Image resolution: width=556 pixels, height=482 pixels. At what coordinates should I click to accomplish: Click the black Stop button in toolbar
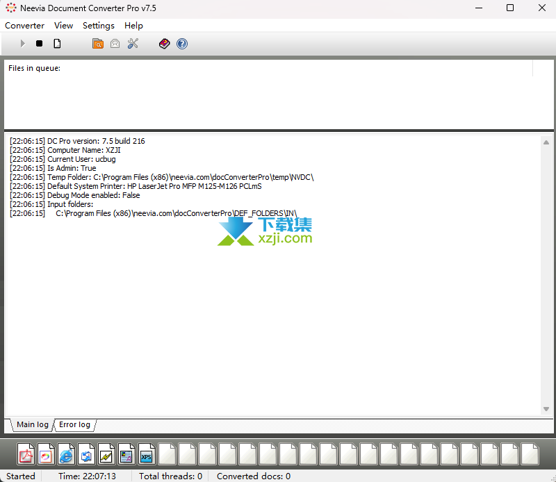click(40, 44)
